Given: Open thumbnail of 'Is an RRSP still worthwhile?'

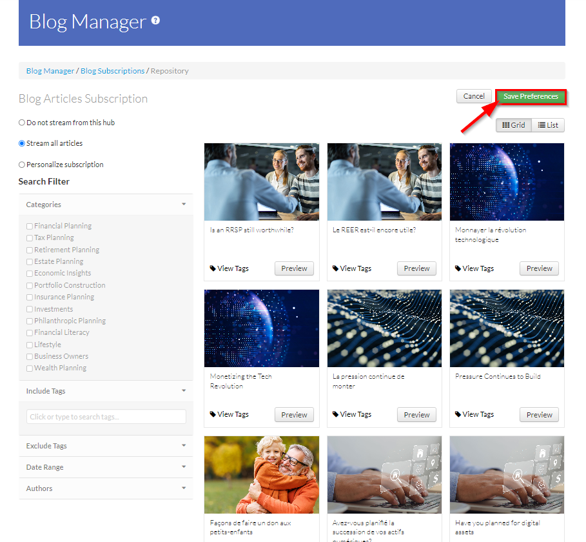Looking at the screenshot, I should [262, 182].
